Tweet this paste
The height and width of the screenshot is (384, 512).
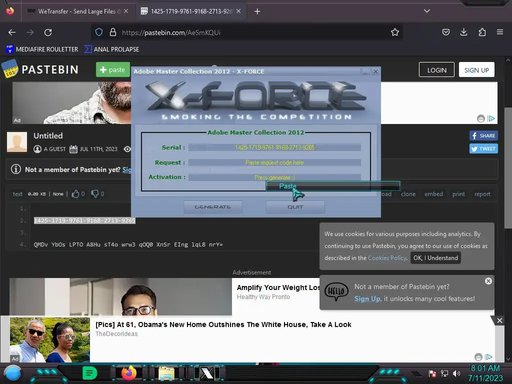coord(483,148)
